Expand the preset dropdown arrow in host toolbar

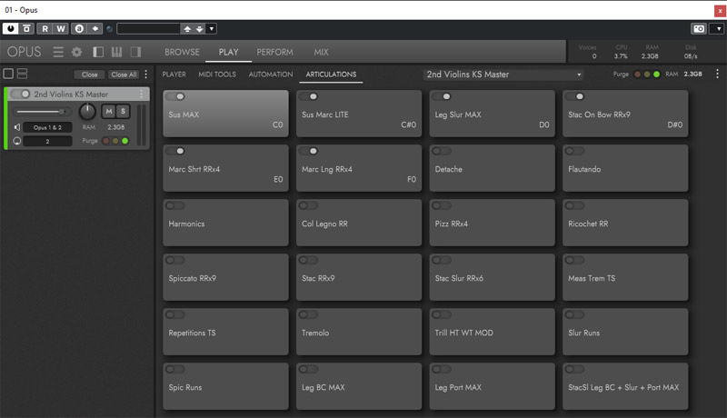tap(212, 29)
